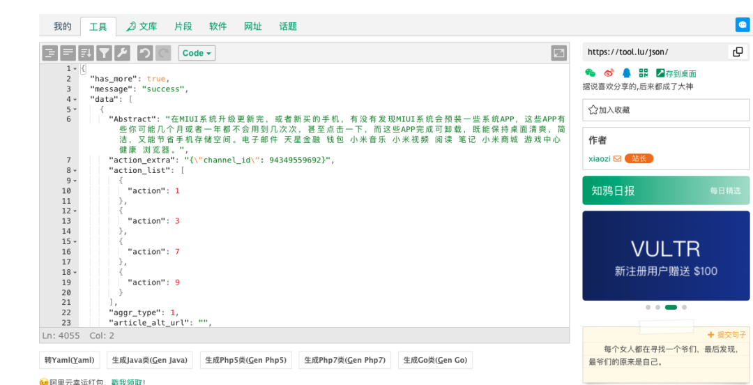Click "action": 7 on line 16
Image resolution: width=753 pixels, height=385 pixels.
[153, 252]
